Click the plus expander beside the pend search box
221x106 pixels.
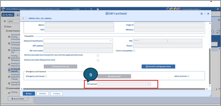point(5,21)
